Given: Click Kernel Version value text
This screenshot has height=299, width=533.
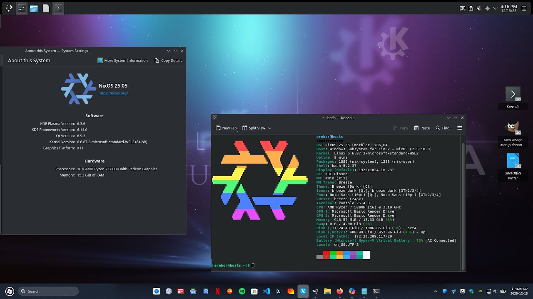Looking at the screenshot, I should [x=112, y=142].
